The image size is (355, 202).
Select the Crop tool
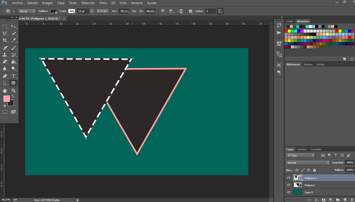[x=5, y=40]
